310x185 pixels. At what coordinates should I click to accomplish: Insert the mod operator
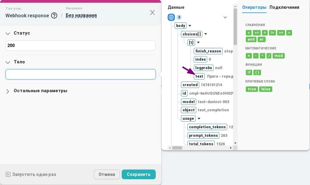pyautogui.click(x=279, y=56)
